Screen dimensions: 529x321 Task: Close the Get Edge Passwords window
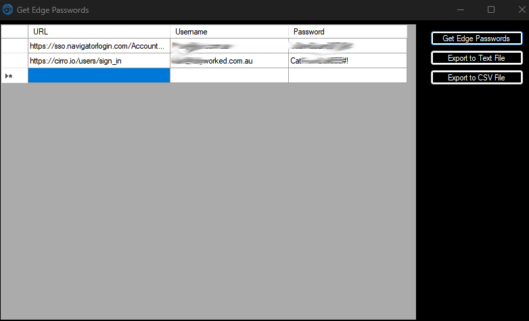click(x=522, y=9)
